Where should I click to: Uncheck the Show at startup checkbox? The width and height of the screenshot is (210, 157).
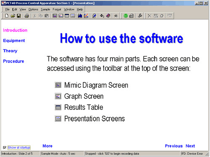[x=5, y=147]
